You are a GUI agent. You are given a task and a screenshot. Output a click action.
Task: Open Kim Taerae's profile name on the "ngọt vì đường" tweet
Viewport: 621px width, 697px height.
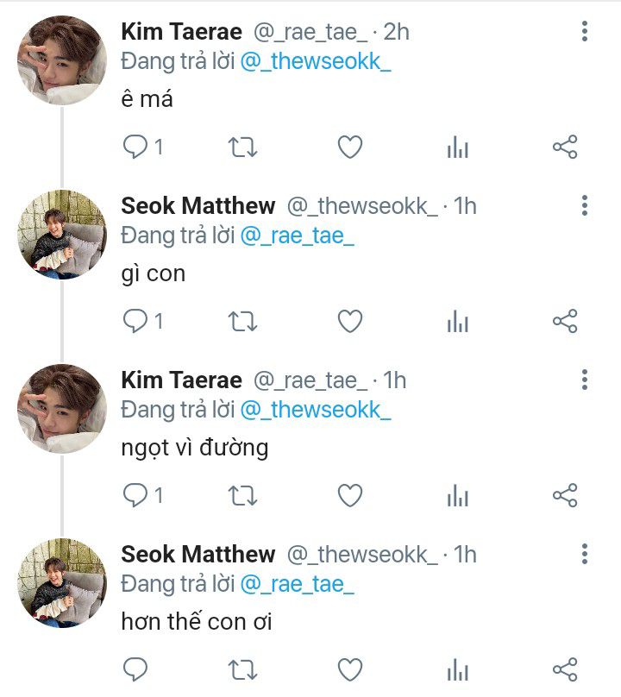(181, 380)
